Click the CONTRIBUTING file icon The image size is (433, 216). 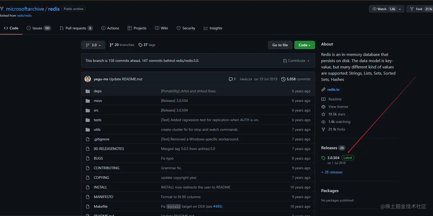pos(88,168)
